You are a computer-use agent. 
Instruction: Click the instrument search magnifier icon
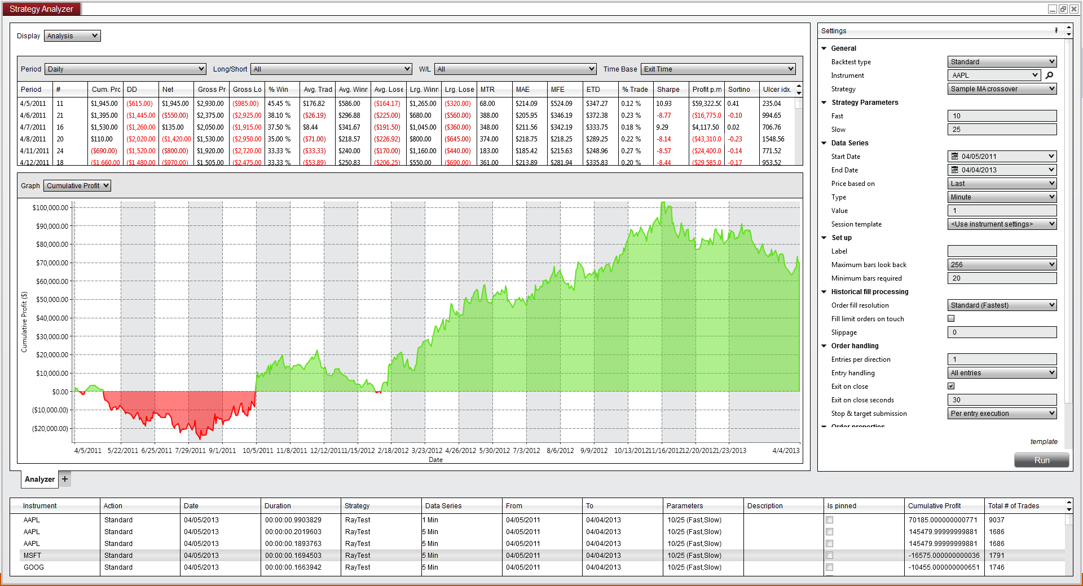click(x=1049, y=76)
